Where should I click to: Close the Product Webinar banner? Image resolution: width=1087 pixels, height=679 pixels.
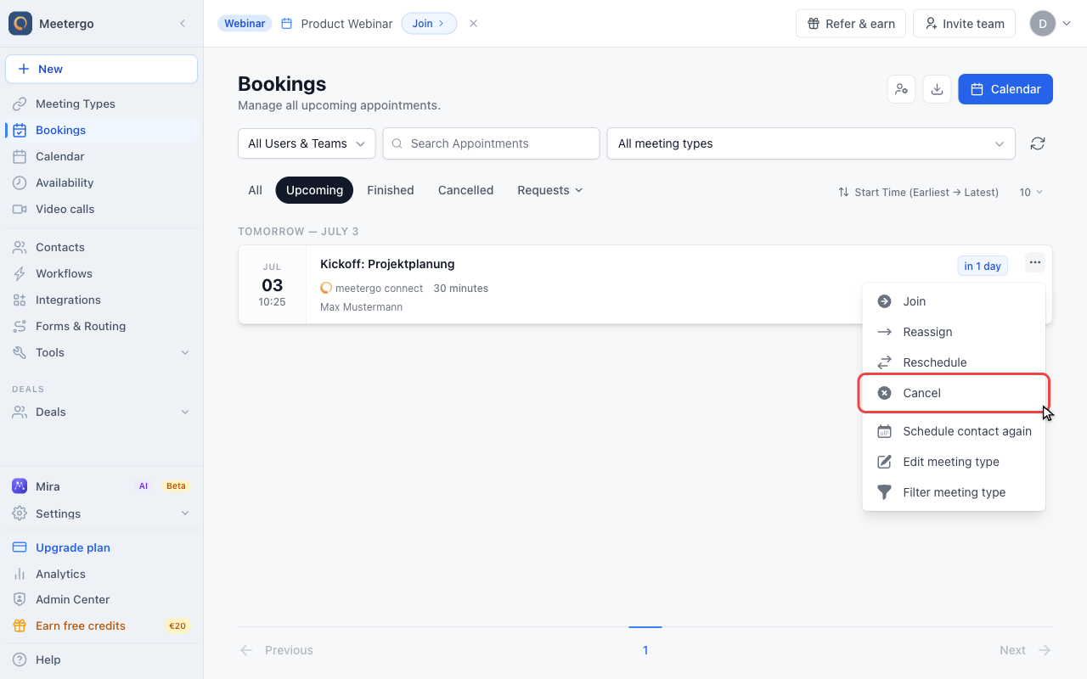coord(473,24)
